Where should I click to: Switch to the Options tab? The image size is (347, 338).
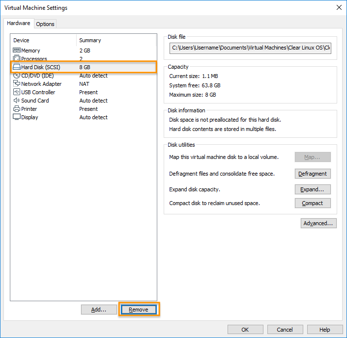pyautogui.click(x=45, y=24)
